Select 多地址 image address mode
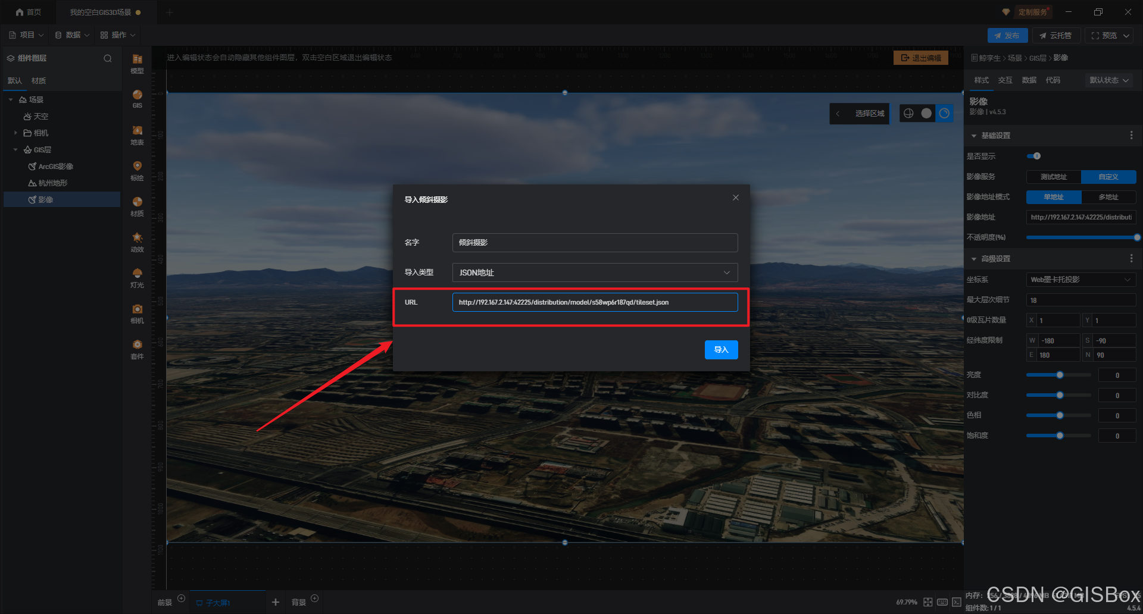The height and width of the screenshot is (614, 1143). tap(1108, 197)
